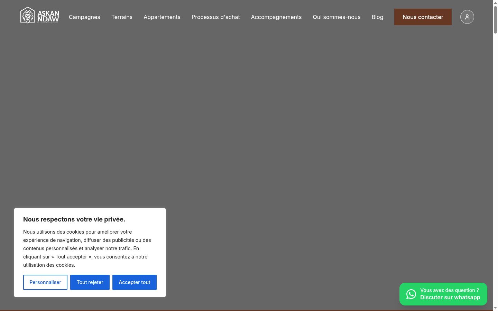Click the WhatsApp icon in chat widget
498x311 pixels.
[x=411, y=294]
